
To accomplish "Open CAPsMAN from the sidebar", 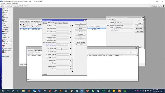I will [x=7, y=11].
